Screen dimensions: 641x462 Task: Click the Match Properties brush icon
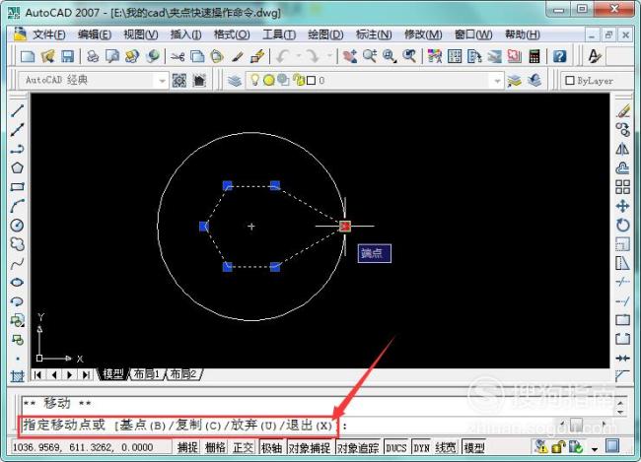(x=239, y=56)
